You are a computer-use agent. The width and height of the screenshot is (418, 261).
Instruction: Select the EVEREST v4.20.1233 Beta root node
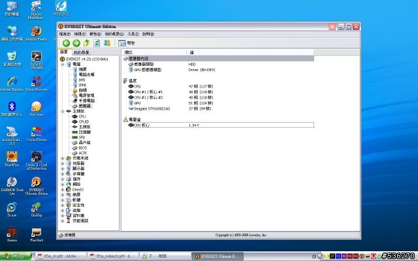tap(87, 59)
